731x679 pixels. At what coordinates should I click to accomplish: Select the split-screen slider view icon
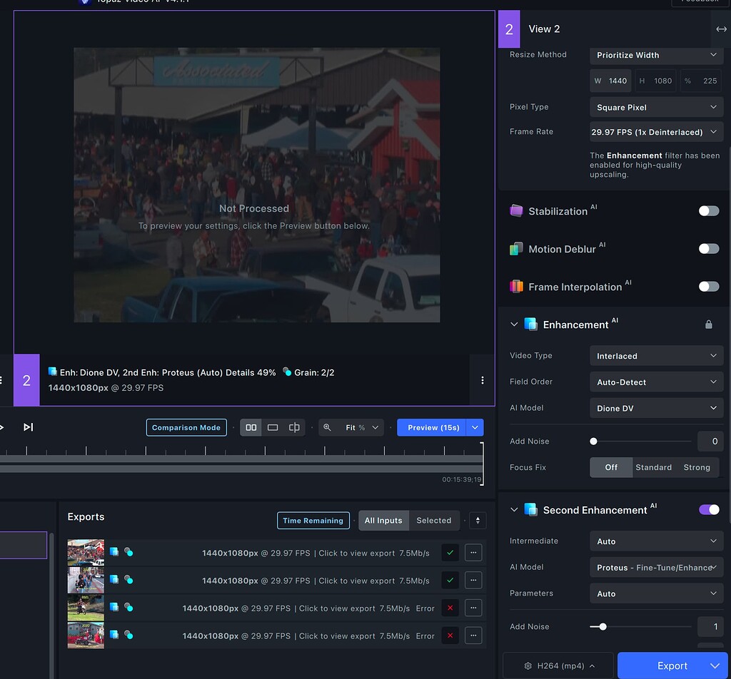(294, 427)
